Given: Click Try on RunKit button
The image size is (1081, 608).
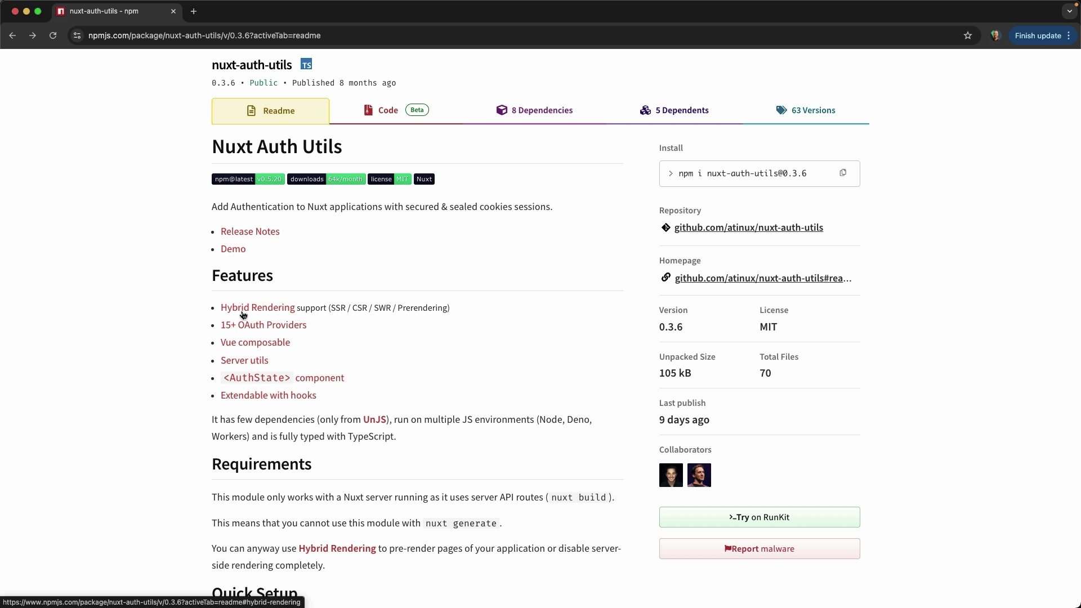Looking at the screenshot, I should tap(760, 517).
